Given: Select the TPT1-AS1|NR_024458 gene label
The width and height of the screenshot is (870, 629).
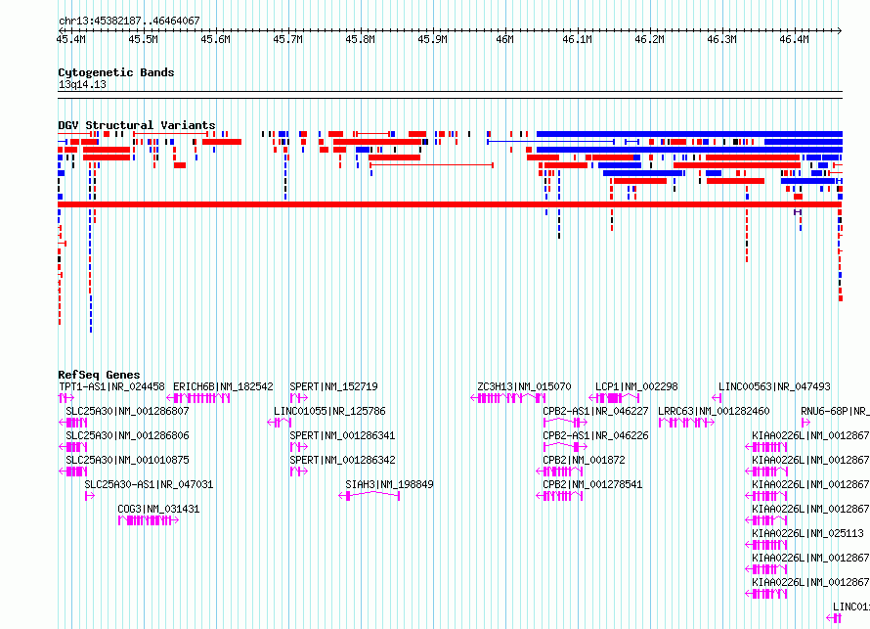Looking at the screenshot, I should pyautogui.click(x=112, y=387).
